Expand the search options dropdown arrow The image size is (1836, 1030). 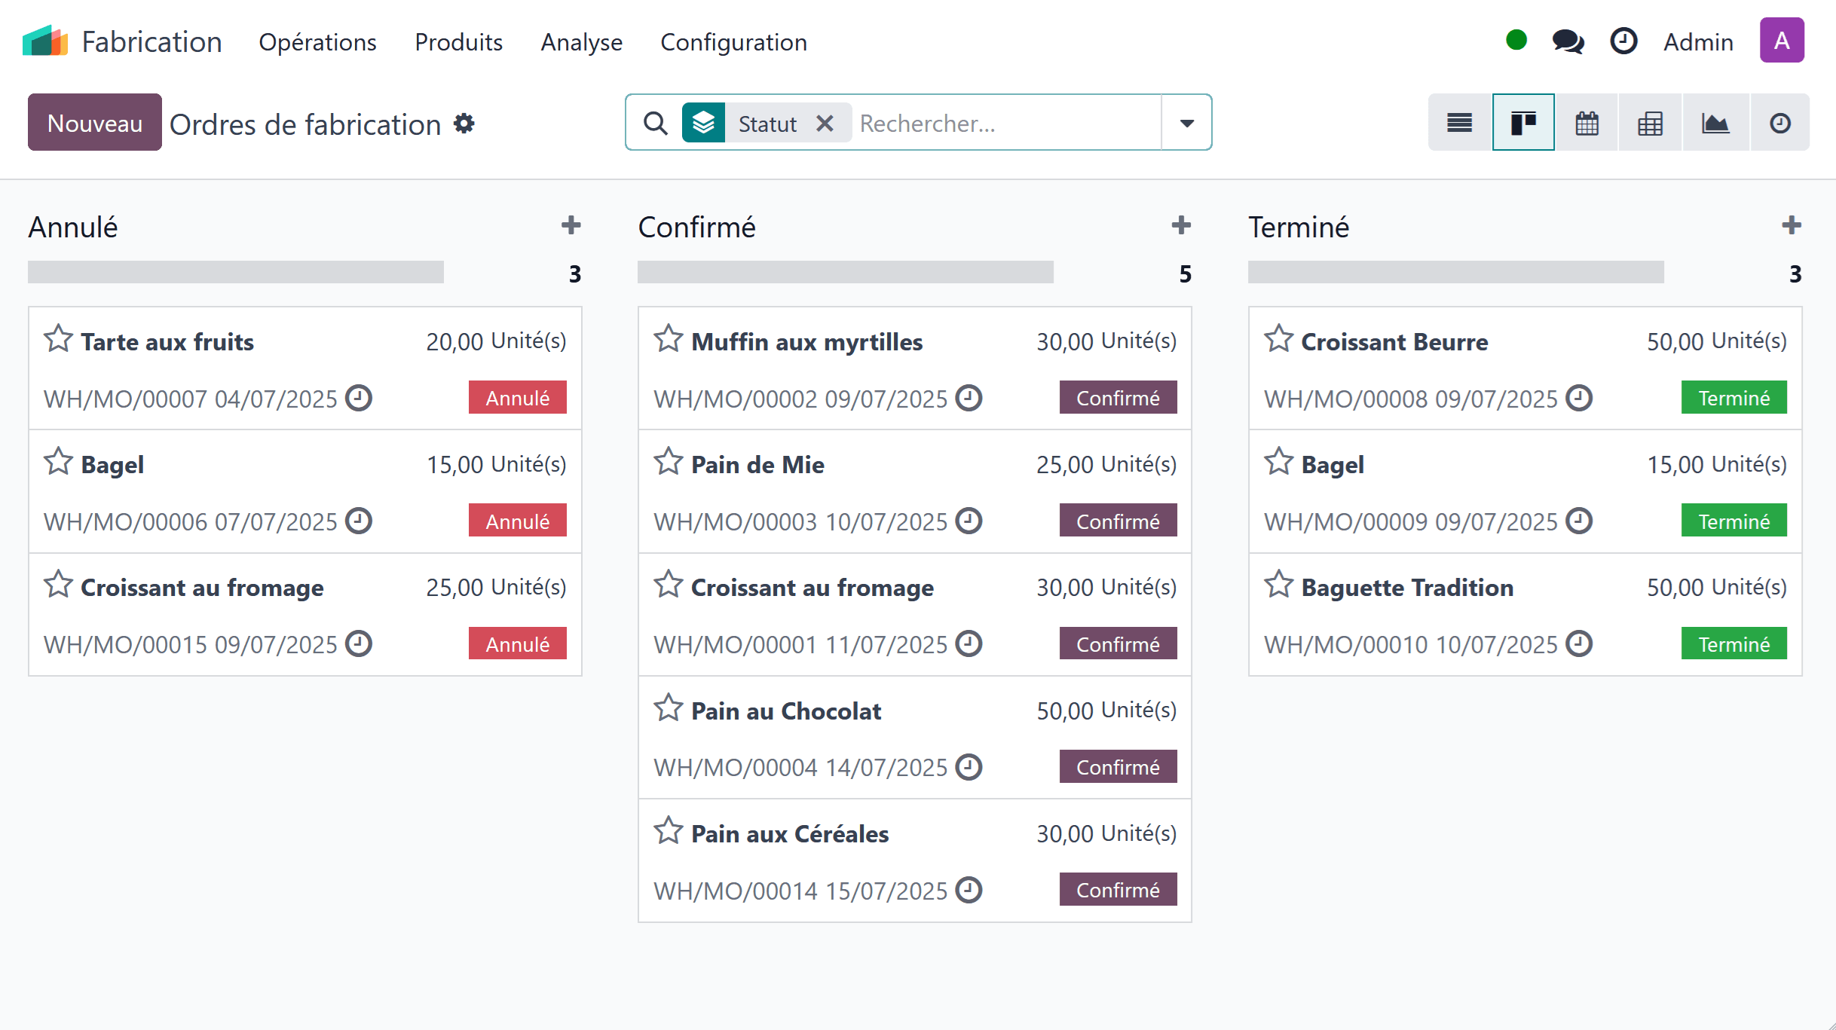tap(1186, 123)
